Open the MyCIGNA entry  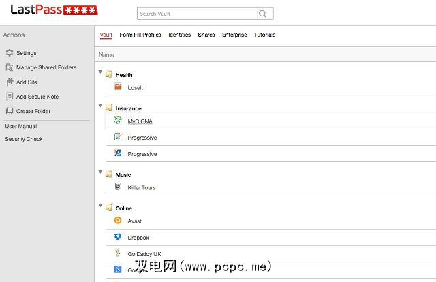coord(140,121)
